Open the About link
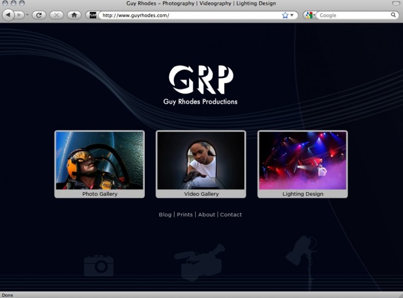 click(x=206, y=215)
